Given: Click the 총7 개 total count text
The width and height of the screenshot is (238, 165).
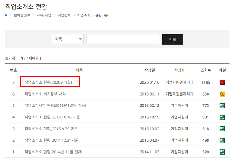Looking at the screenshot, I should point(10,58).
